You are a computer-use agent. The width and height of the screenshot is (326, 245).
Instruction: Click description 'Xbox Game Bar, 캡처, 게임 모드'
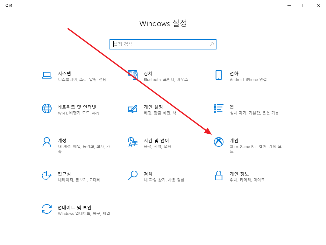[256, 149]
